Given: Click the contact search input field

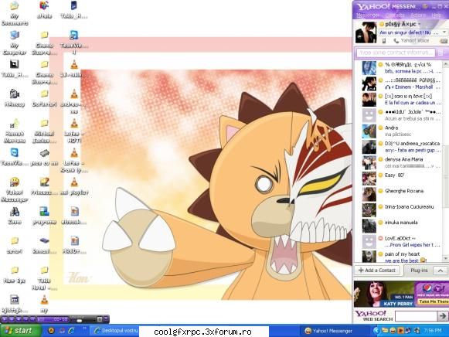Looking at the screenshot, I should [x=396, y=53].
